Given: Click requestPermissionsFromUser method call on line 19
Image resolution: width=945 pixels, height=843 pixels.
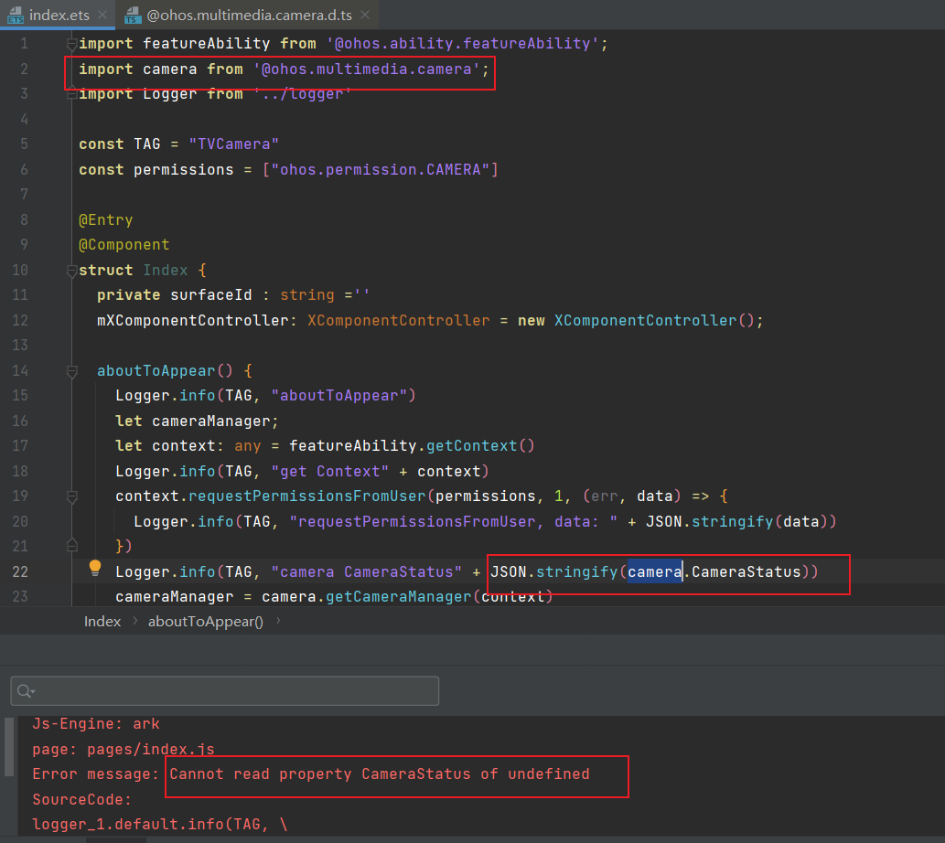Looking at the screenshot, I should point(307,496).
